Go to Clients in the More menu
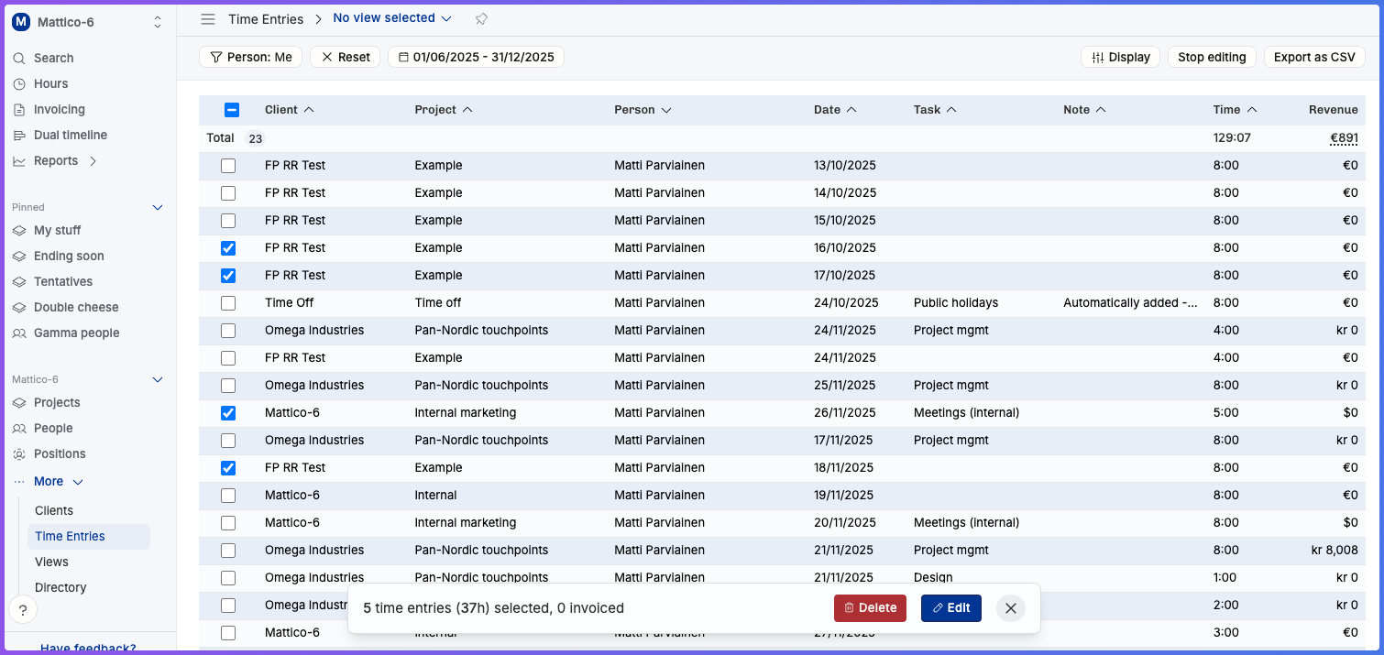 click(54, 510)
